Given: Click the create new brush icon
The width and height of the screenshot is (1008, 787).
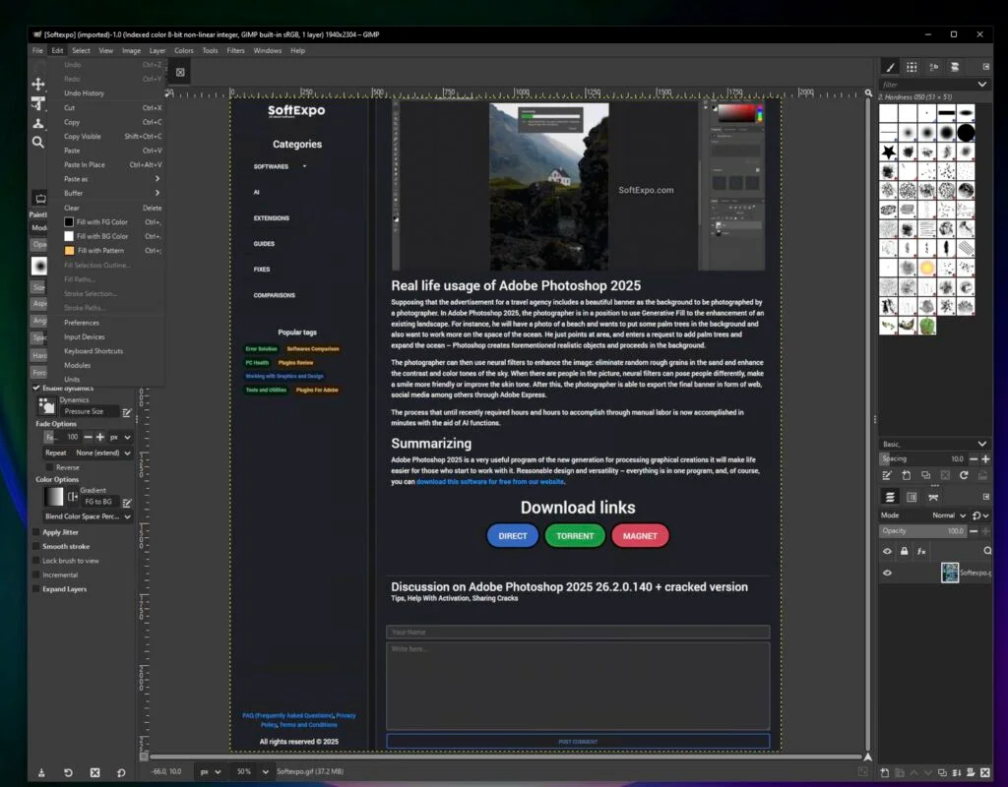Looking at the screenshot, I should [906, 475].
